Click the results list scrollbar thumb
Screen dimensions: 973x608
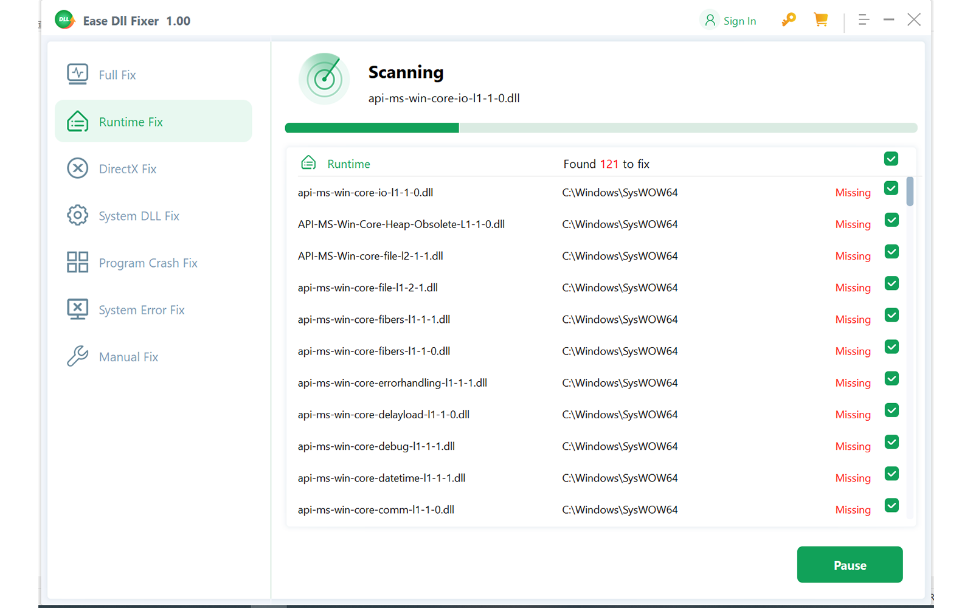[910, 192]
